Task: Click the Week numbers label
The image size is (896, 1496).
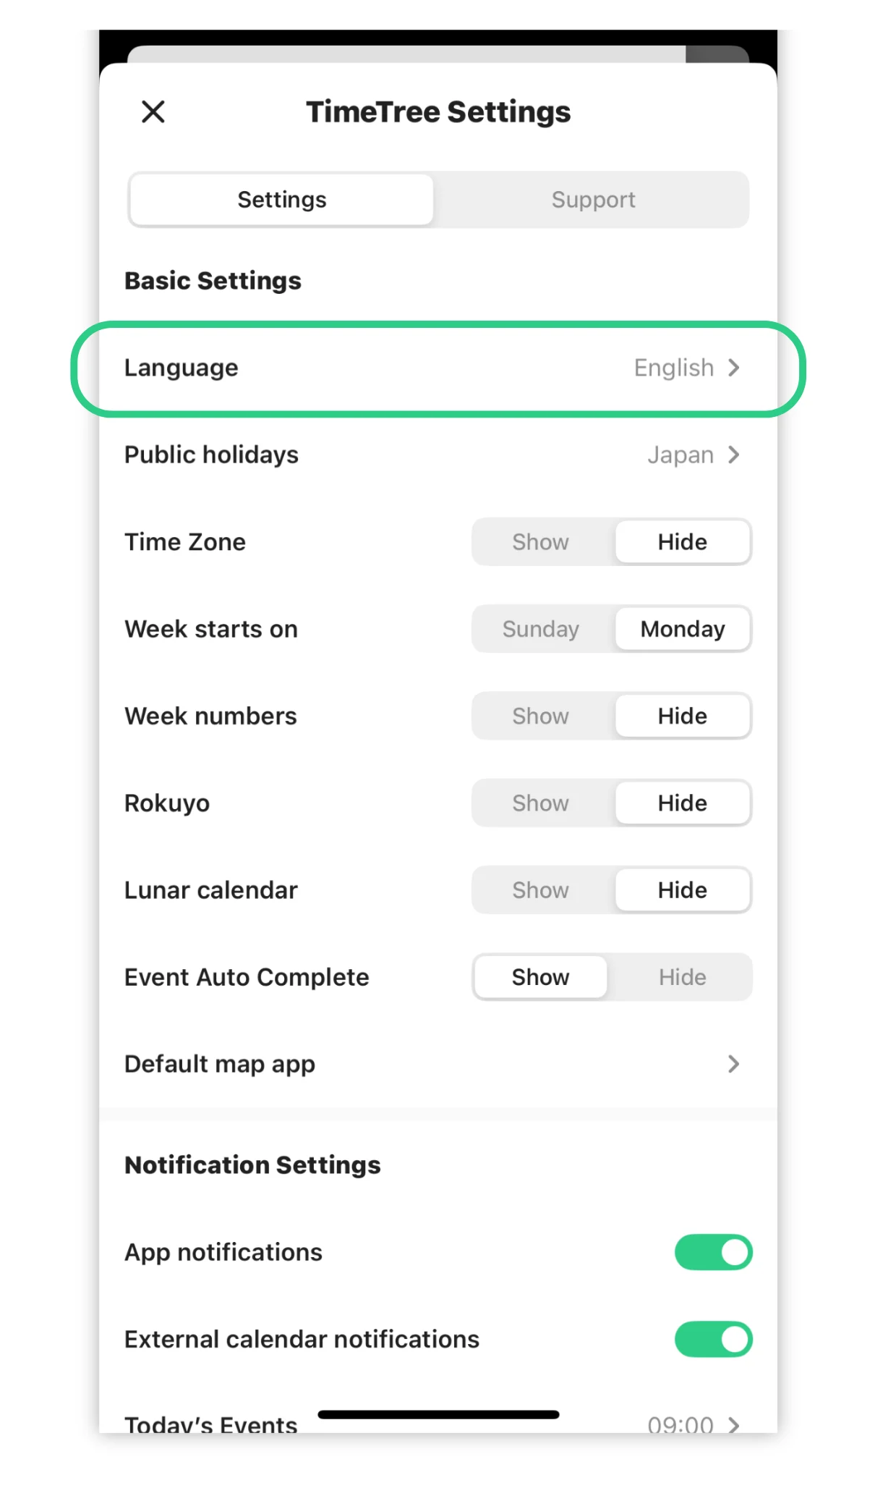Action: (210, 716)
